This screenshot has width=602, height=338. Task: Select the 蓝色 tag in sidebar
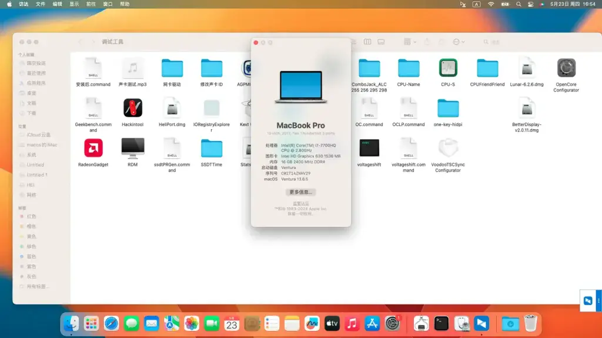(32, 256)
